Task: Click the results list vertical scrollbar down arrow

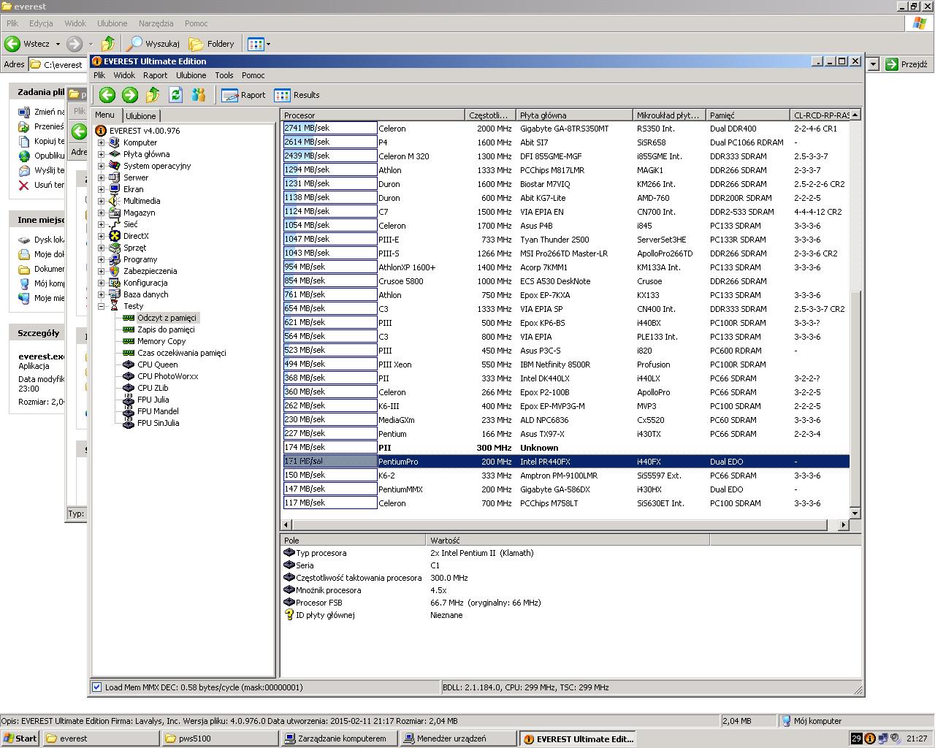Action: tap(855, 513)
